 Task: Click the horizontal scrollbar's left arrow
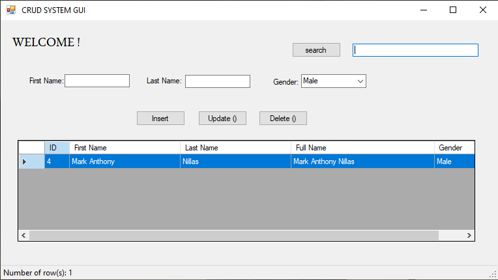[23, 235]
